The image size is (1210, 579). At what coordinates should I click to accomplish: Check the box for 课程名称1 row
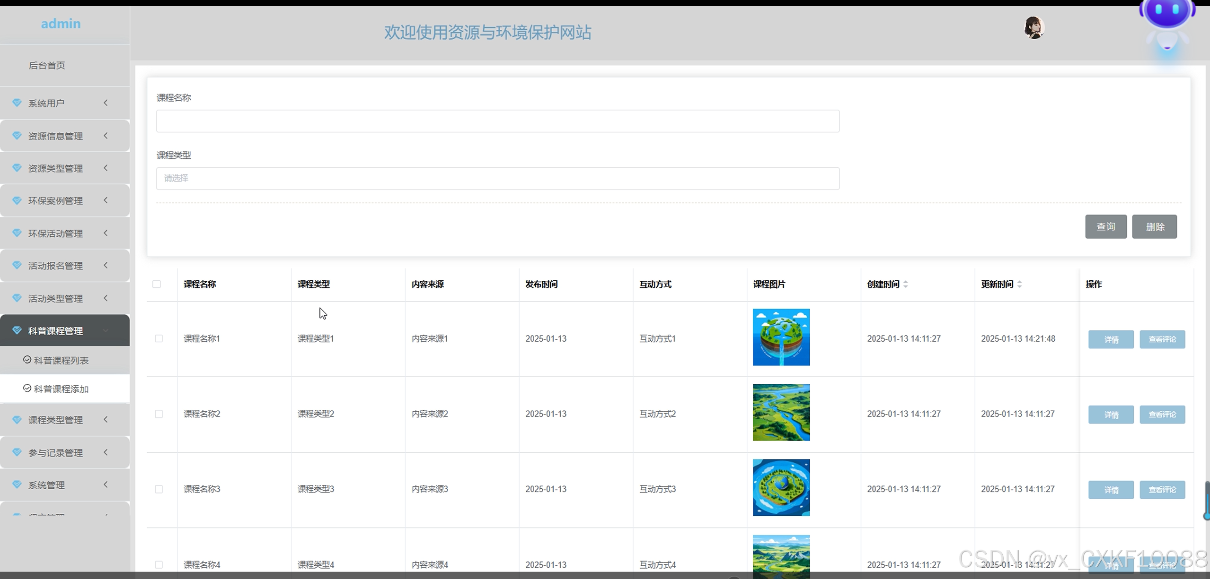(x=159, y=338)
